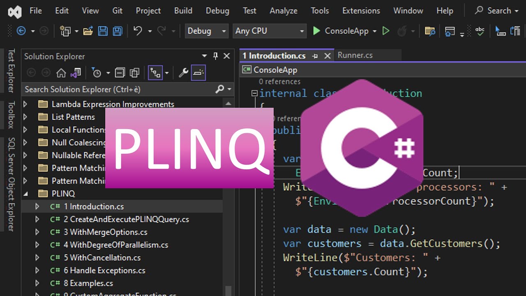Open the Undo history dropdown arrow
Image resolution: width=526 pixels, height=296 pixels.
coord(150,31)
